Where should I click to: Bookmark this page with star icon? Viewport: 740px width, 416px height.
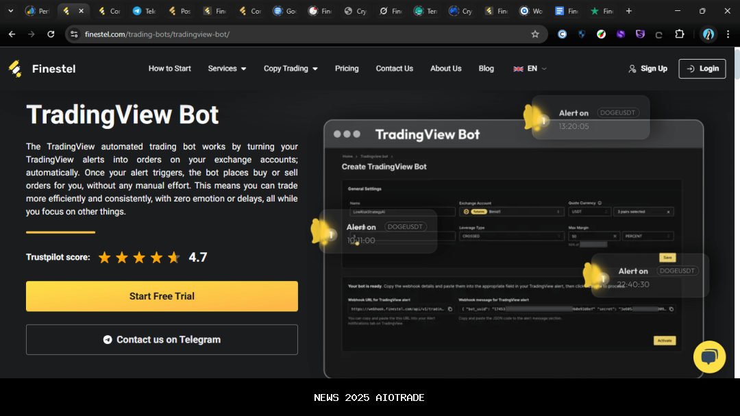pyautogui.click(x=535, y=34)
